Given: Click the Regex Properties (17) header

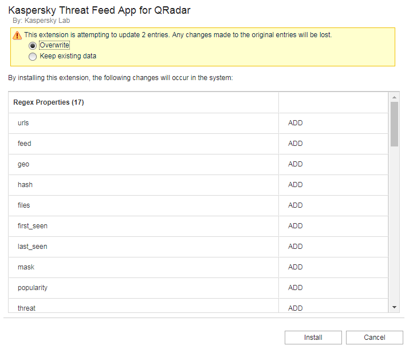Looking at the screenshot, I should click(48, 102).
